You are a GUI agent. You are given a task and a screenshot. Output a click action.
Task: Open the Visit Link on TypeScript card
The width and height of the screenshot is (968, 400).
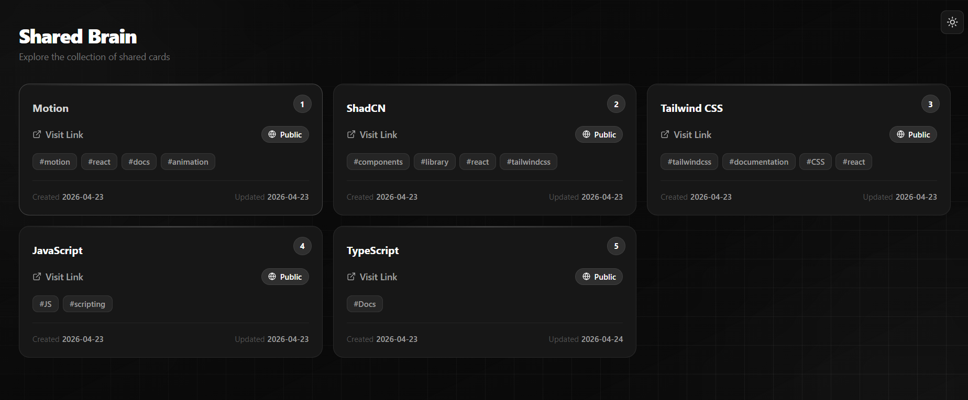pos(372,277)
